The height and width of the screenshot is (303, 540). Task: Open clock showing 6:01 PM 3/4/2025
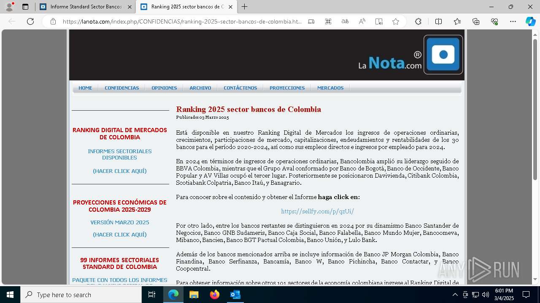pos(504,295)
